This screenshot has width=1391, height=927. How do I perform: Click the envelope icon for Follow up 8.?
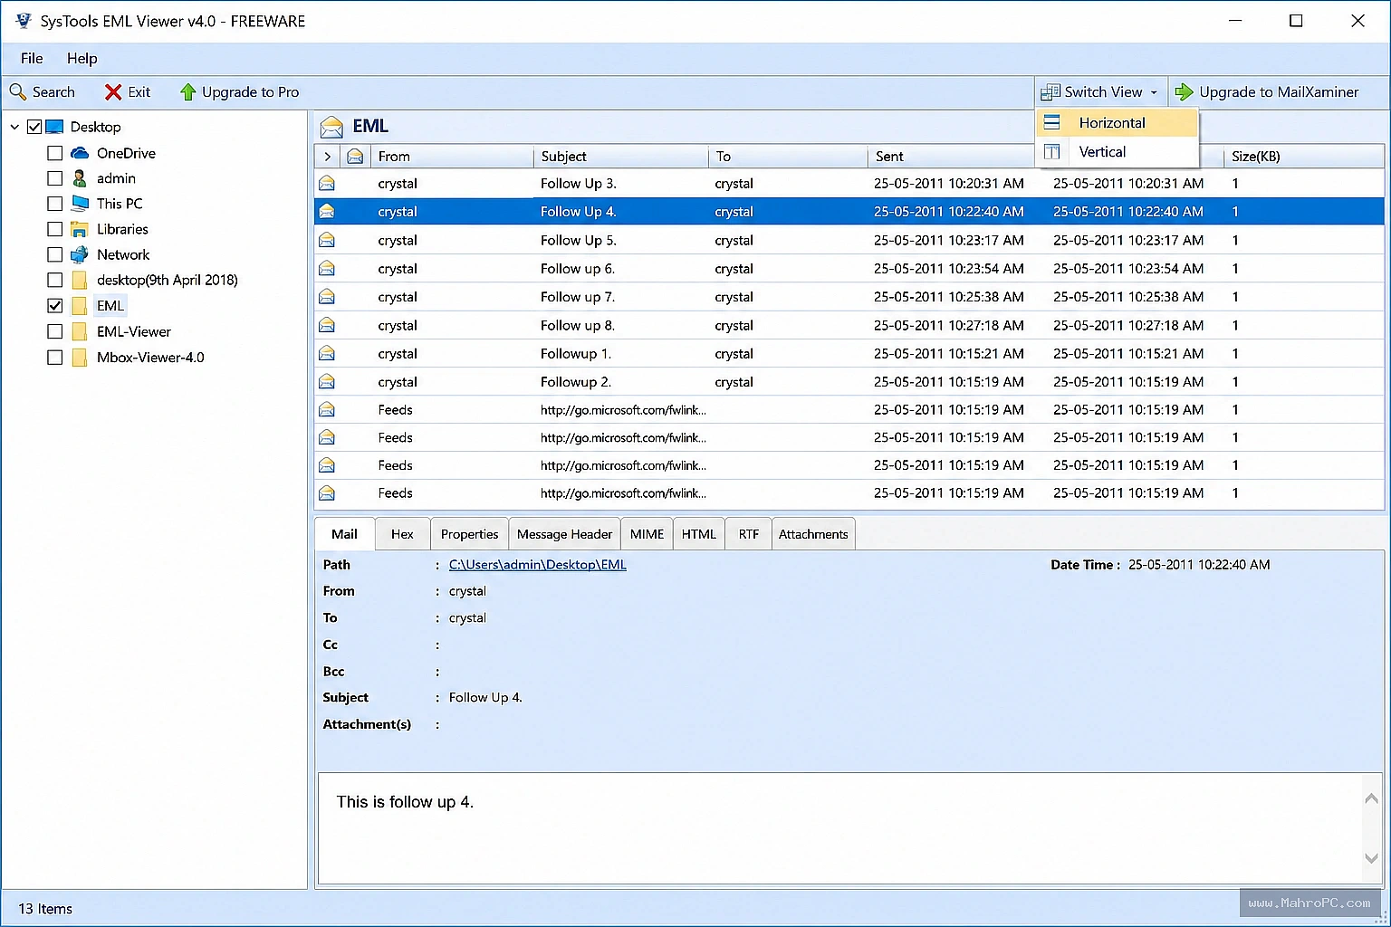[327, 325]
